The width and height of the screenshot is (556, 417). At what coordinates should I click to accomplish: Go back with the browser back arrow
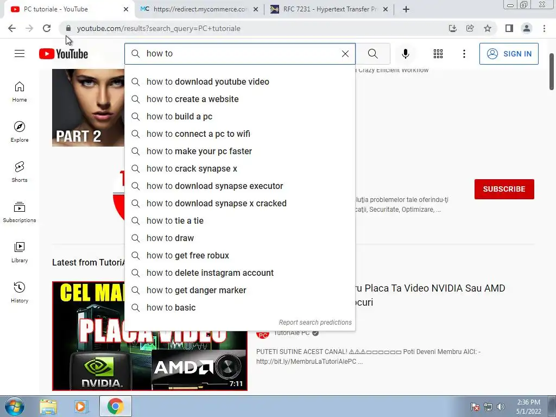[x=12, y=28]
